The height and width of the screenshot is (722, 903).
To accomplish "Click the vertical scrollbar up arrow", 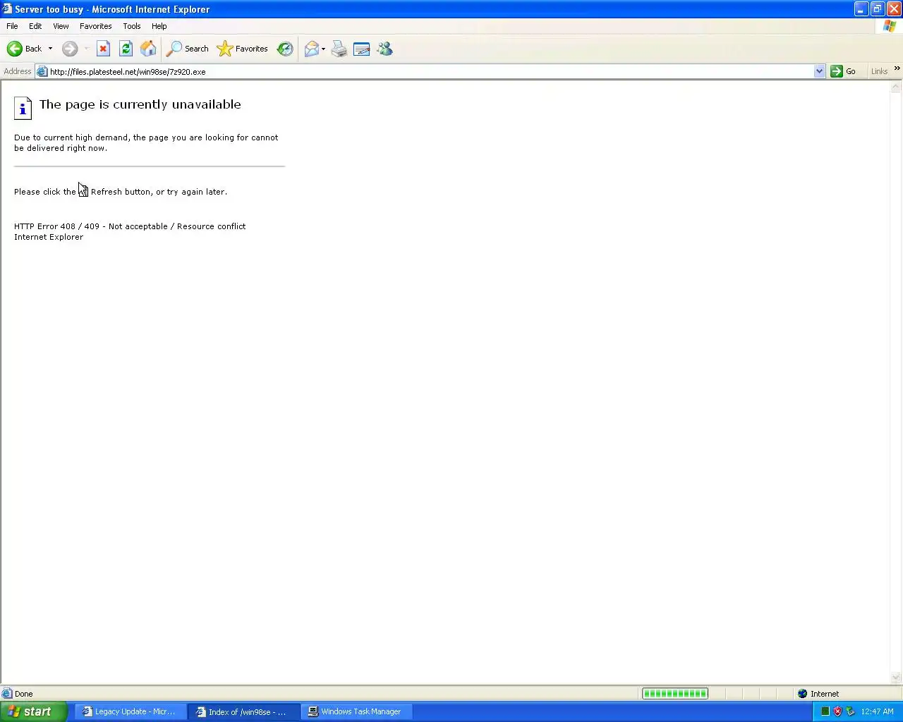I will coord(896,87).
